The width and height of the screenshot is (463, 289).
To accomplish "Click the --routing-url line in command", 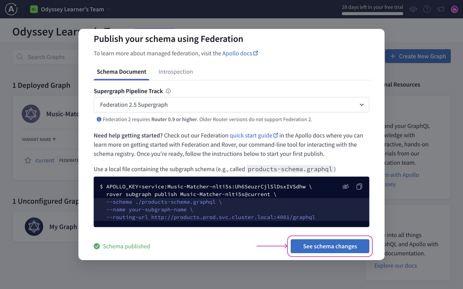I will [211, 217].
